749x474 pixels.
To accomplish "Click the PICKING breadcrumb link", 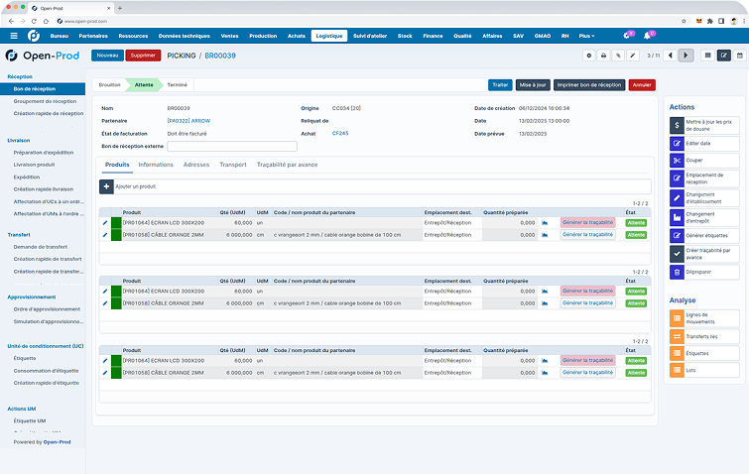I will tap(182, 56).
